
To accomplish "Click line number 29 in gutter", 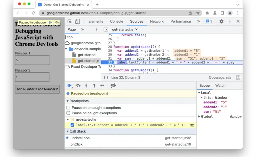I will (110, 51).
